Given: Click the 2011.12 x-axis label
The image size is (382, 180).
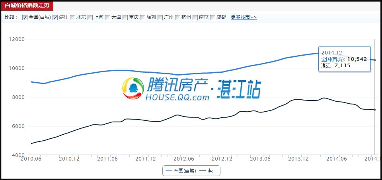Looking at the screenshot, I should (x=146, y=159).
